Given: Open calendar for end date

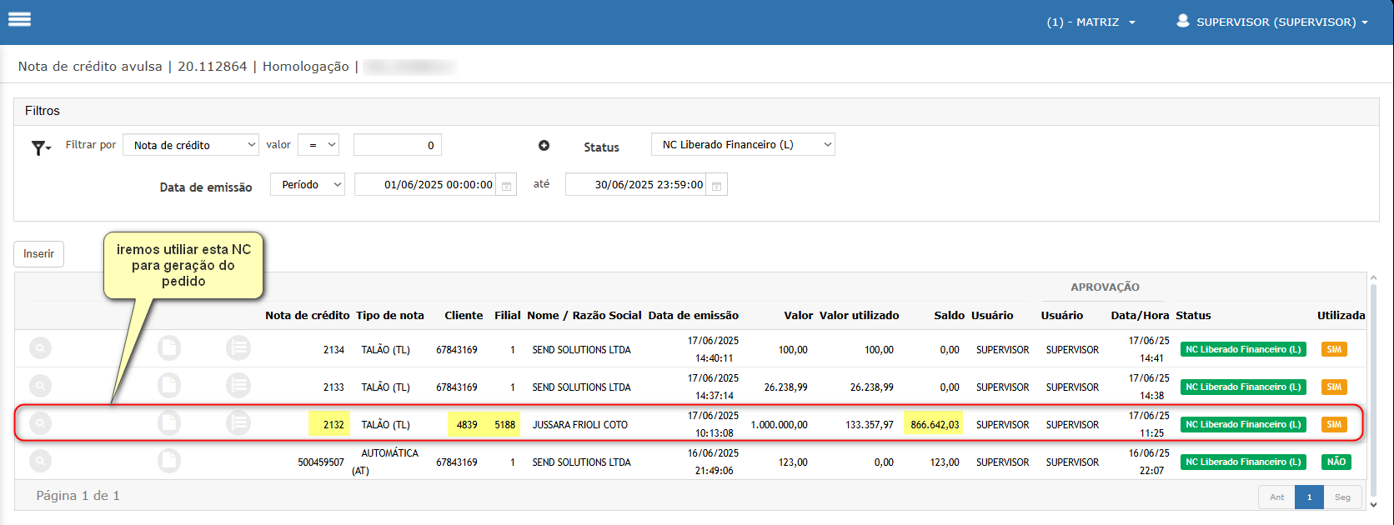Looking at the screenshot, I should pos(717,185).
